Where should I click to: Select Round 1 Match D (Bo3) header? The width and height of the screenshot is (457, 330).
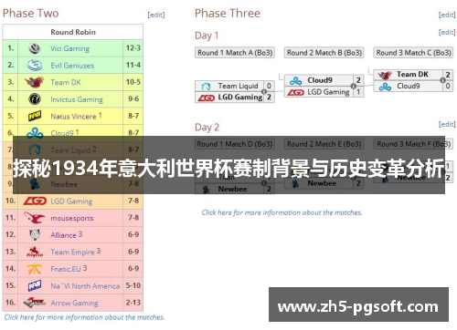tap(235, 144)
